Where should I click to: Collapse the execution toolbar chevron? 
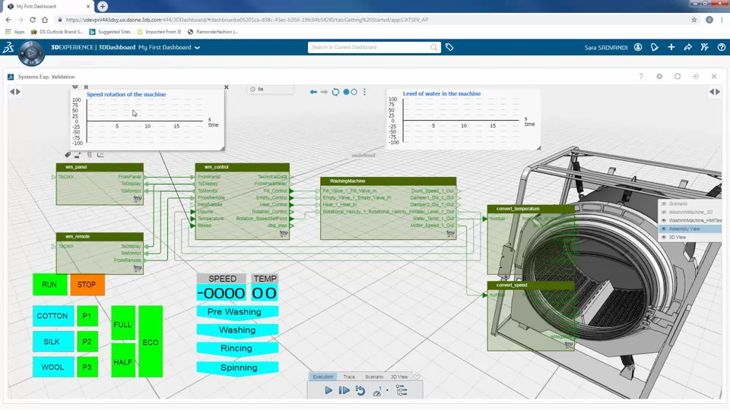(417, 377)
